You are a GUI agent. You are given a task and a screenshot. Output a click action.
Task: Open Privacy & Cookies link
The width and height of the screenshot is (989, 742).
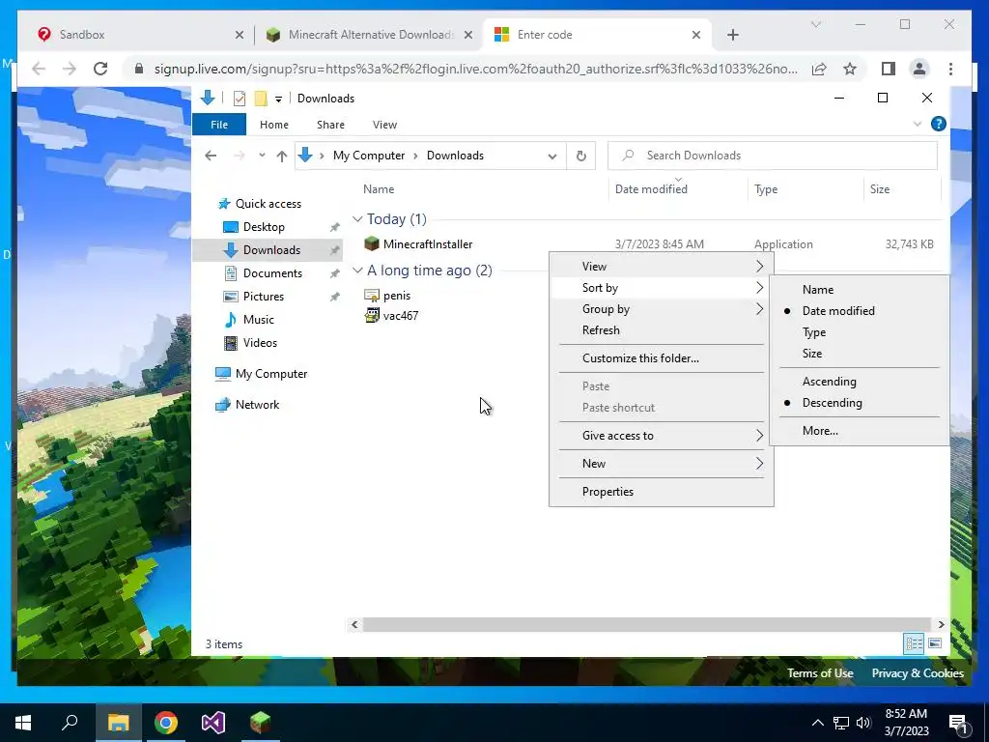coord(918,673)
